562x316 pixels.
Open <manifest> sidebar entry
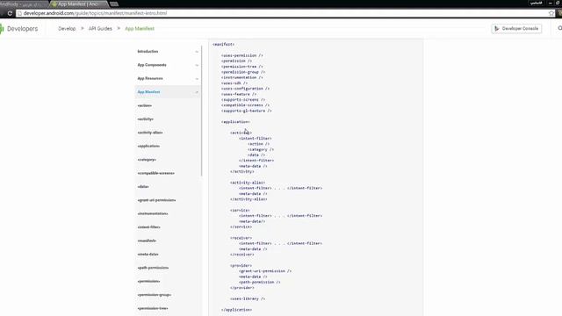pos(147,241)
